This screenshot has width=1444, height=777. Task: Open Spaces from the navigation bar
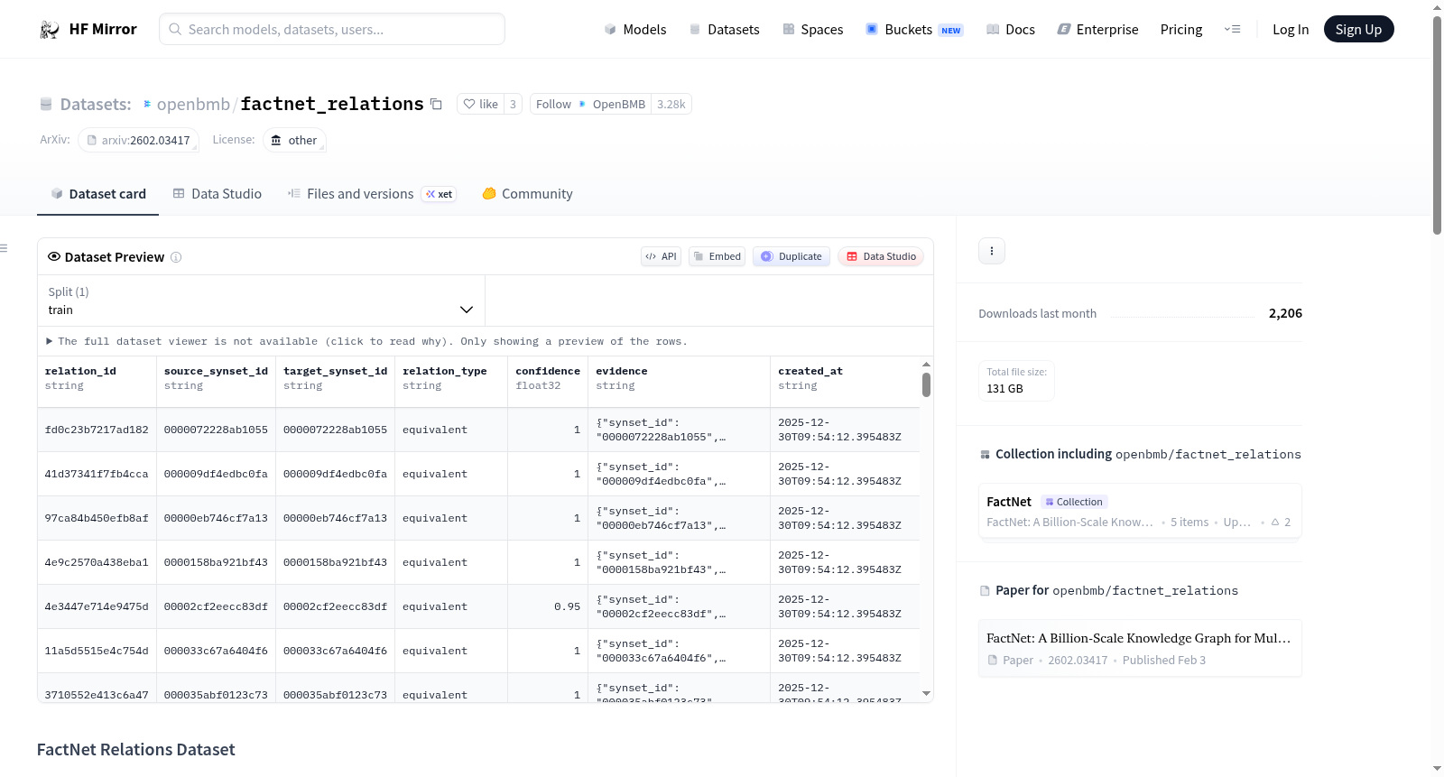coord(812,30)
